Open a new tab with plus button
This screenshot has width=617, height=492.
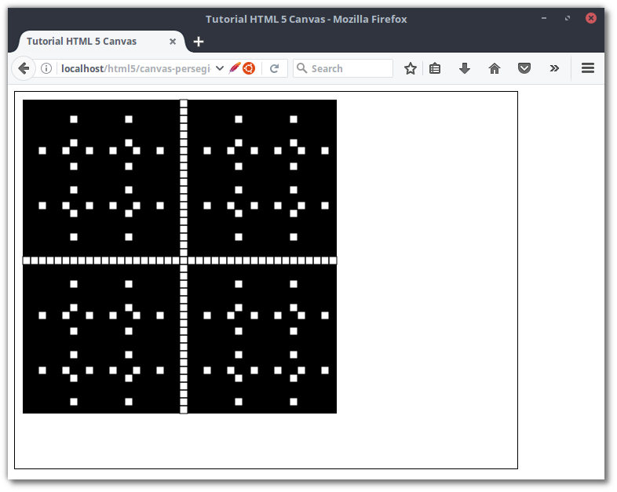click(199, 42)
